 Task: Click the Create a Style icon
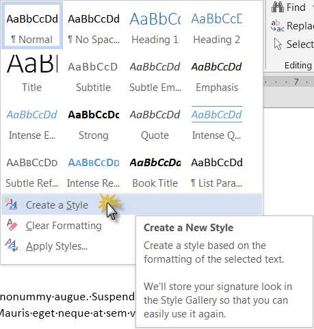pyautogui.click(x=11, y=205)
